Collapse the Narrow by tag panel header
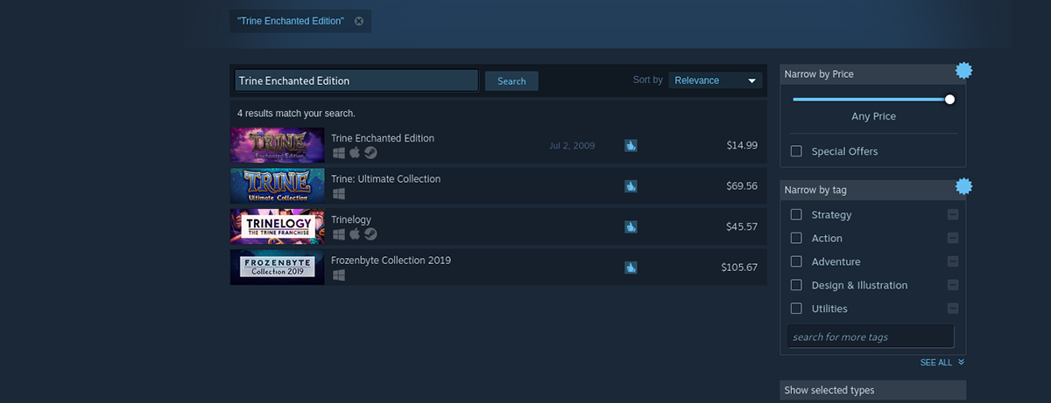The height and width of the screenshot is (403, 1051). (873, 190)
